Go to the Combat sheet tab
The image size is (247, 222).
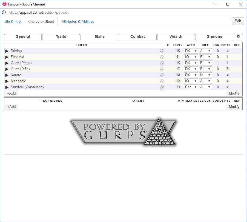point(138,36)
